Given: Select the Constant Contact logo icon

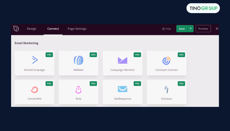Looking at the screenshot, I should 167,61.
